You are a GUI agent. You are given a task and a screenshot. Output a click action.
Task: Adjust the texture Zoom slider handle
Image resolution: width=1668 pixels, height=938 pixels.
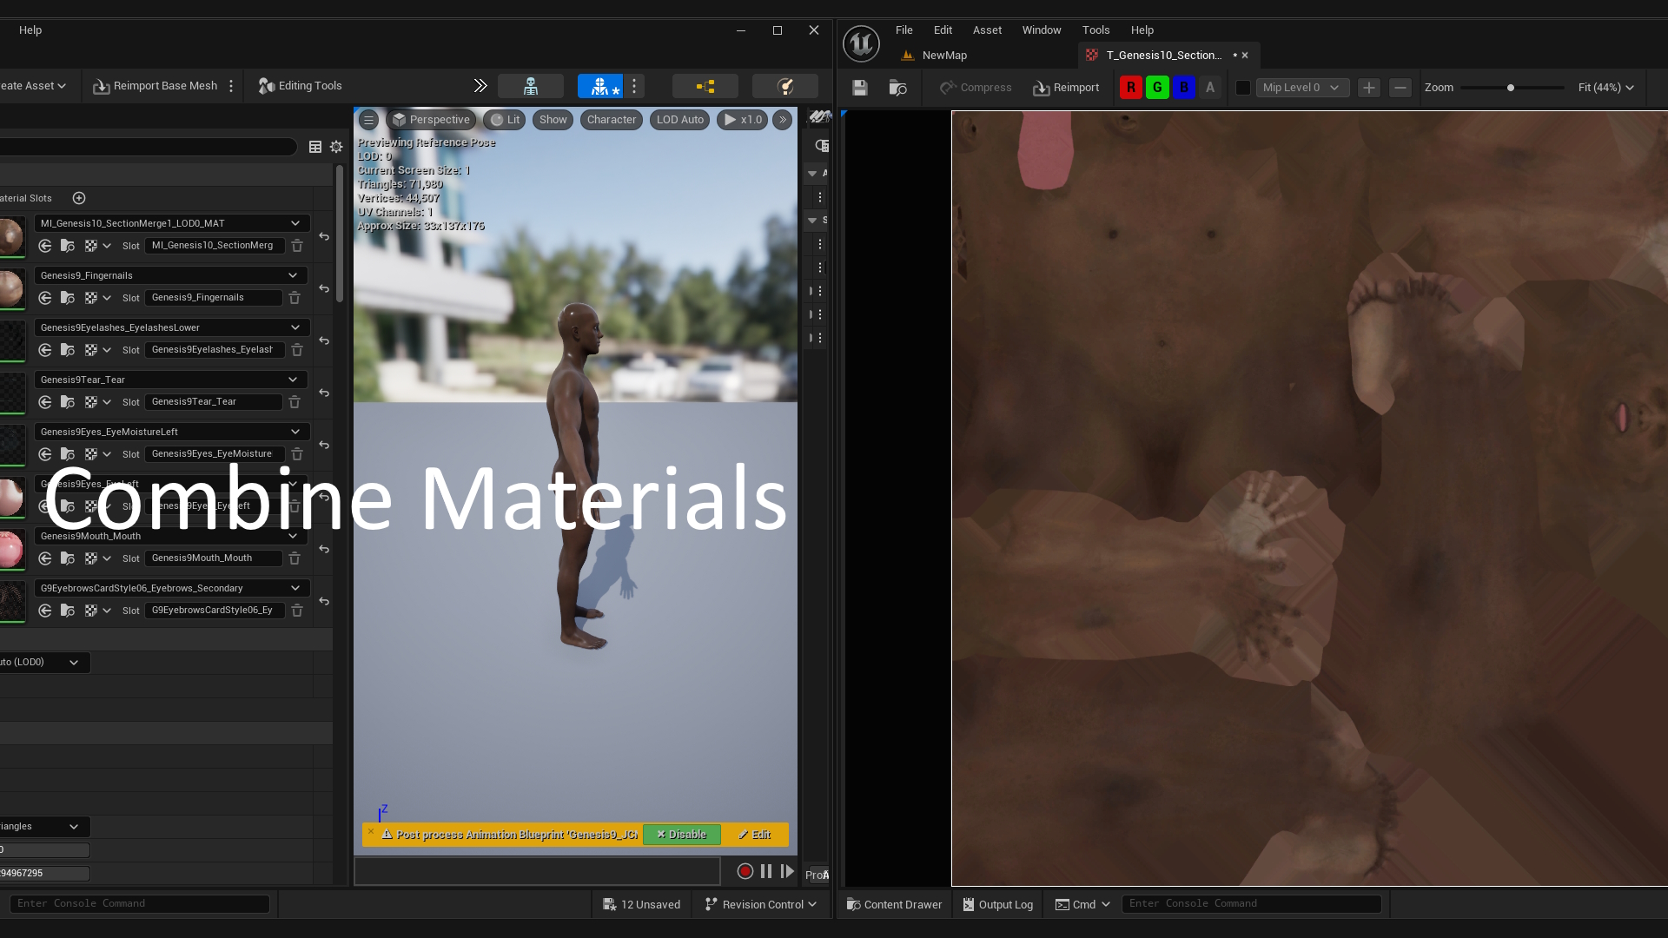coord(1511,88)
